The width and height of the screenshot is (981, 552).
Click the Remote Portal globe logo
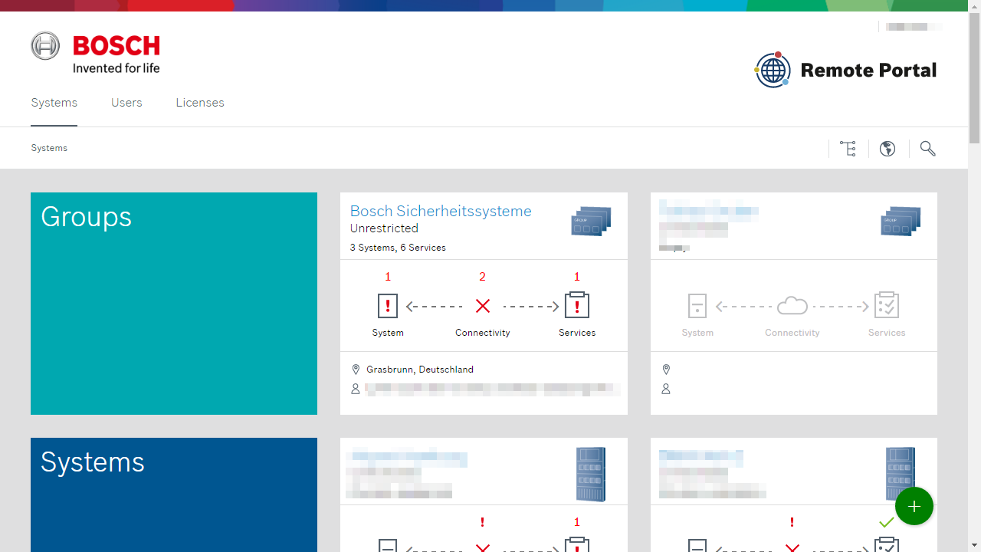pos(773,70)
